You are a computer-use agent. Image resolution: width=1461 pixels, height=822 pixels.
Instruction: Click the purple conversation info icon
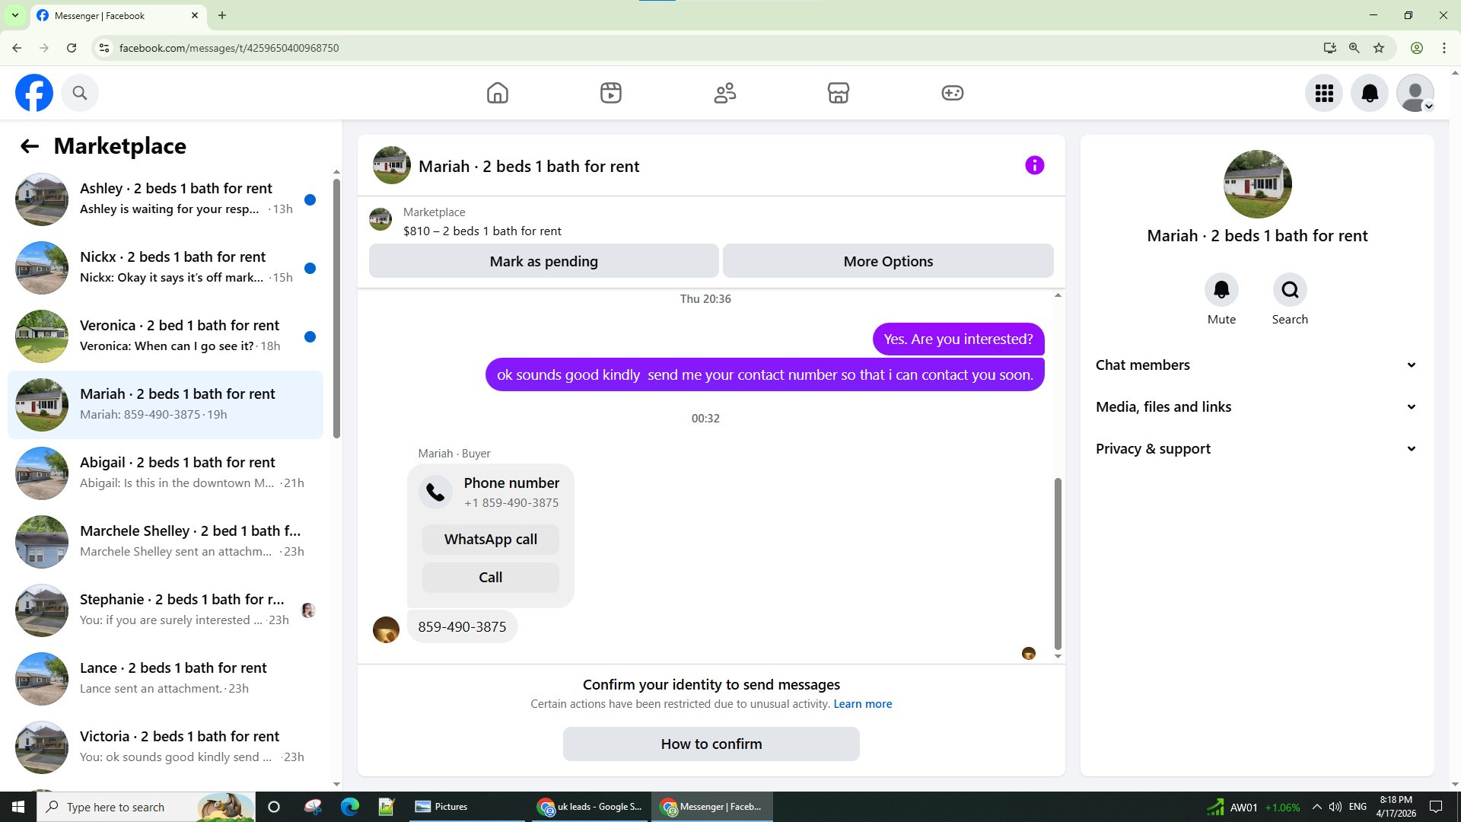(1034, 165)
